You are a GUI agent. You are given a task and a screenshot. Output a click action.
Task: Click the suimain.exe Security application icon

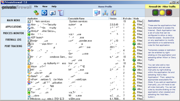click(x=29, y=25)
